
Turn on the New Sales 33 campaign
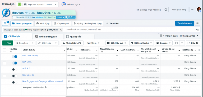15,76
